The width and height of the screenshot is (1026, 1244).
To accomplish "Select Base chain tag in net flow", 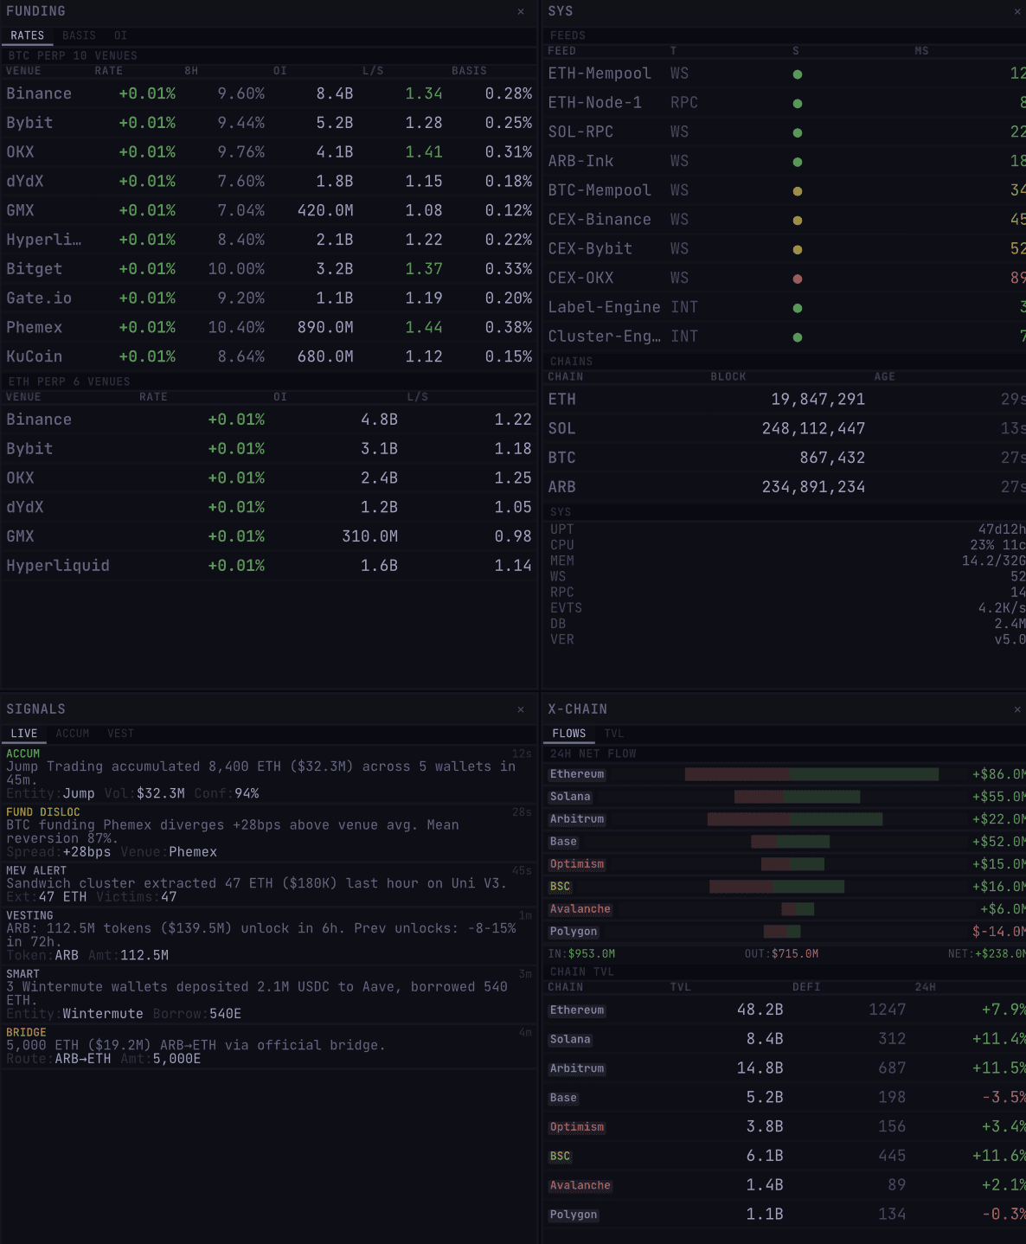I will tap(563, 842).
